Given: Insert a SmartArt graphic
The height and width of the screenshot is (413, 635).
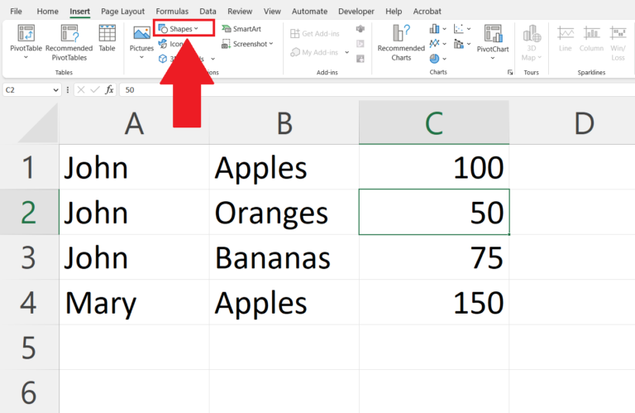Looking at the screenshot, I should (x=241, y=28).
